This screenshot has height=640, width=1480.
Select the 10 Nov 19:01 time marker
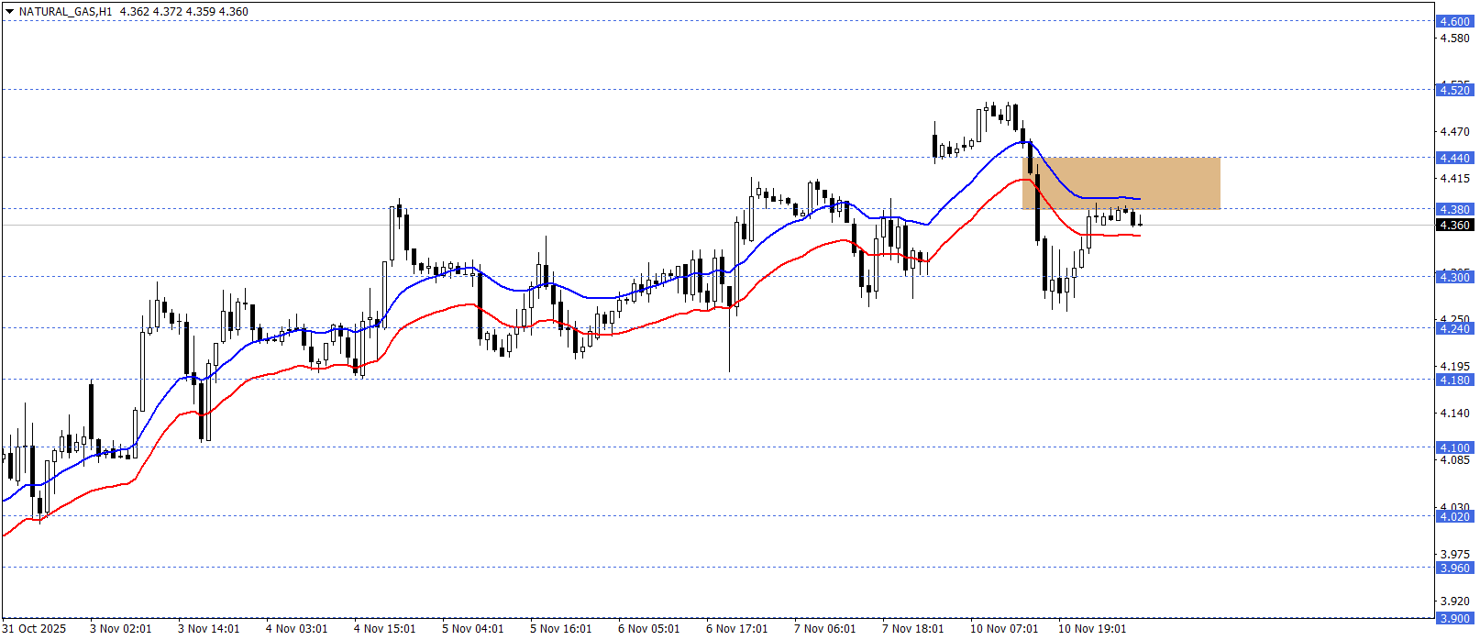pos(1091,628)
